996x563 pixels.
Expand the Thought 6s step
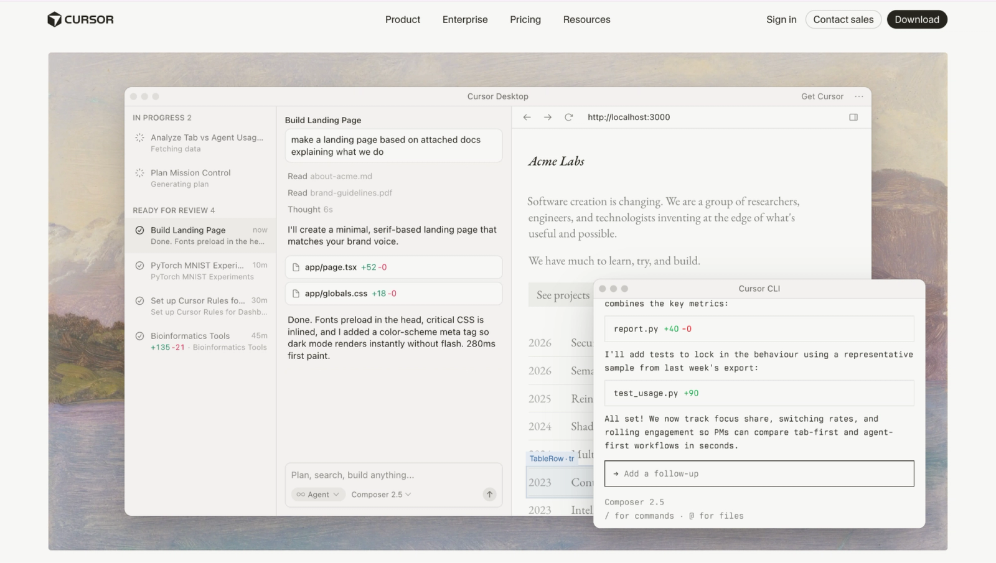[310, 210]
